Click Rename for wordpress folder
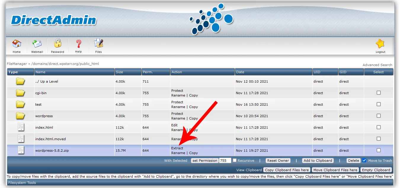This screenshot has width=400, height=188. click(178, 118)
